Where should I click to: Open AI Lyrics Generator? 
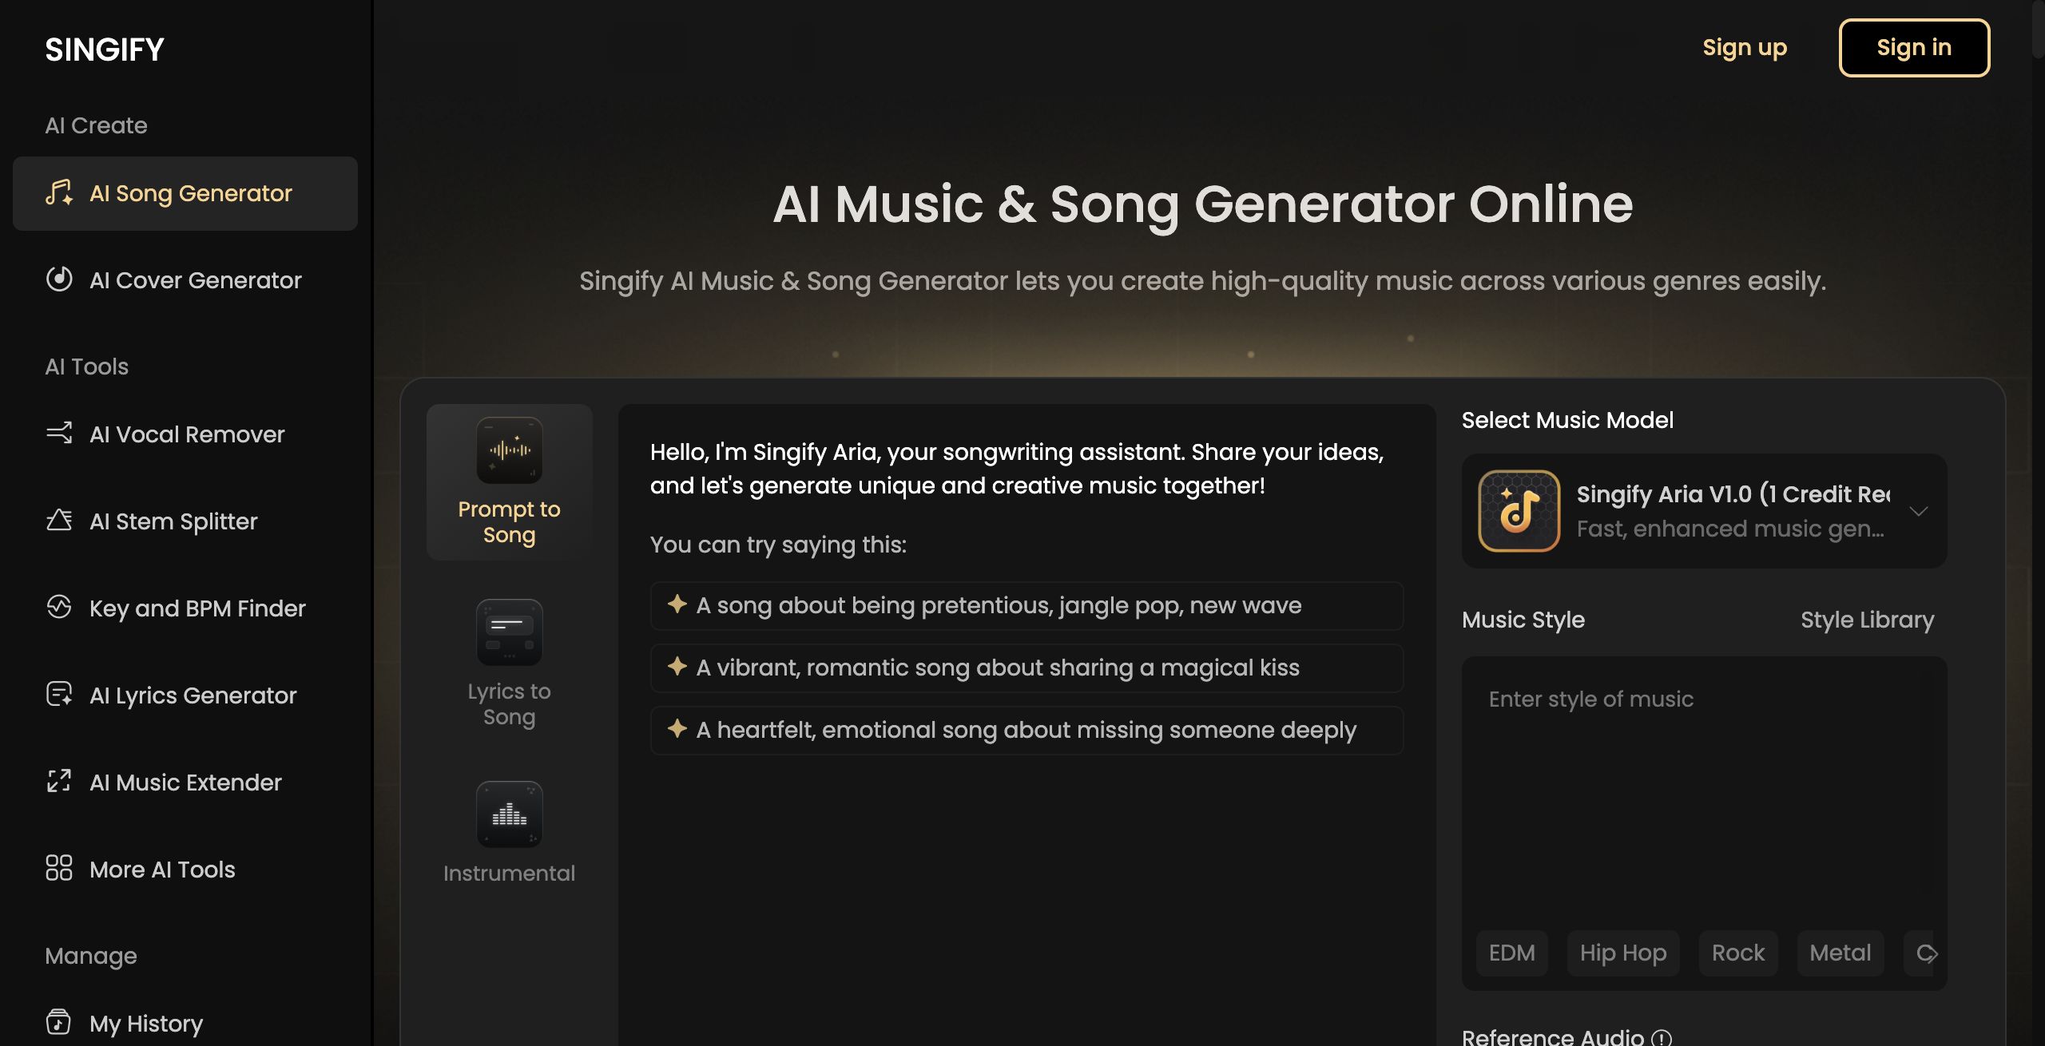click(185, 695)
